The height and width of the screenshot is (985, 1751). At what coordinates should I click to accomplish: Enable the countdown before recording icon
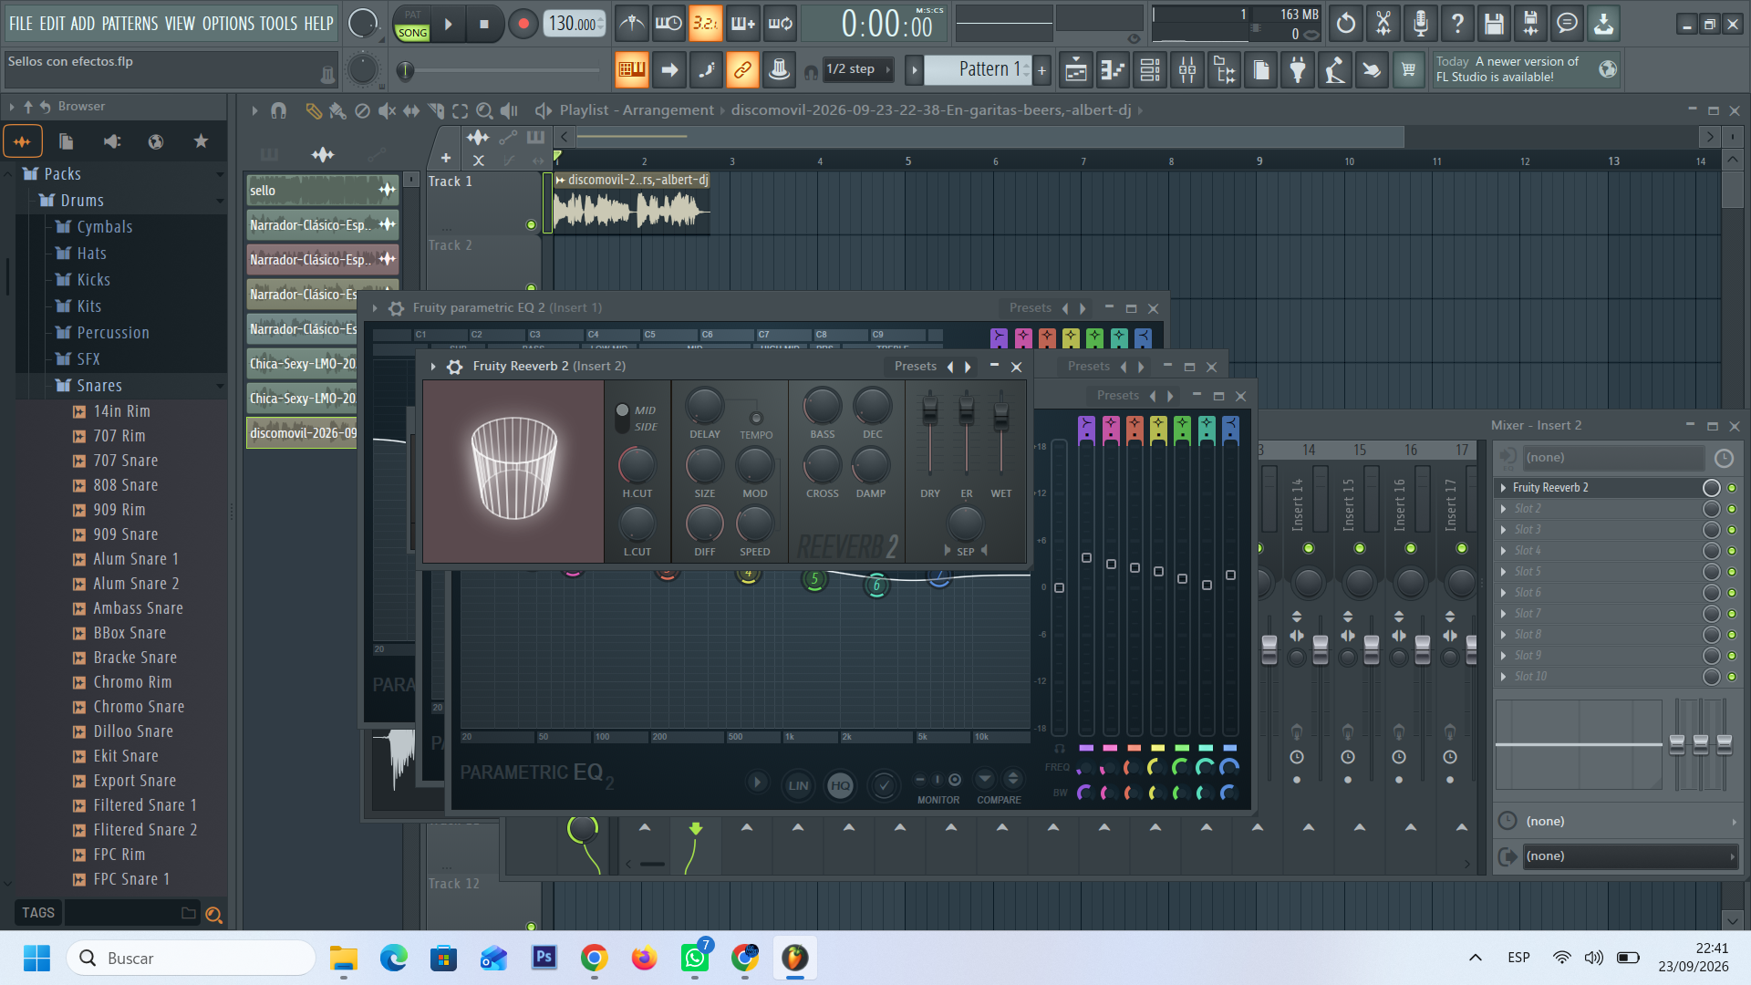(705, 24)
